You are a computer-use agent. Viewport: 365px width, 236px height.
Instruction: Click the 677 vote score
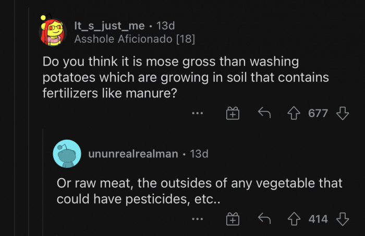pos(318,113)
